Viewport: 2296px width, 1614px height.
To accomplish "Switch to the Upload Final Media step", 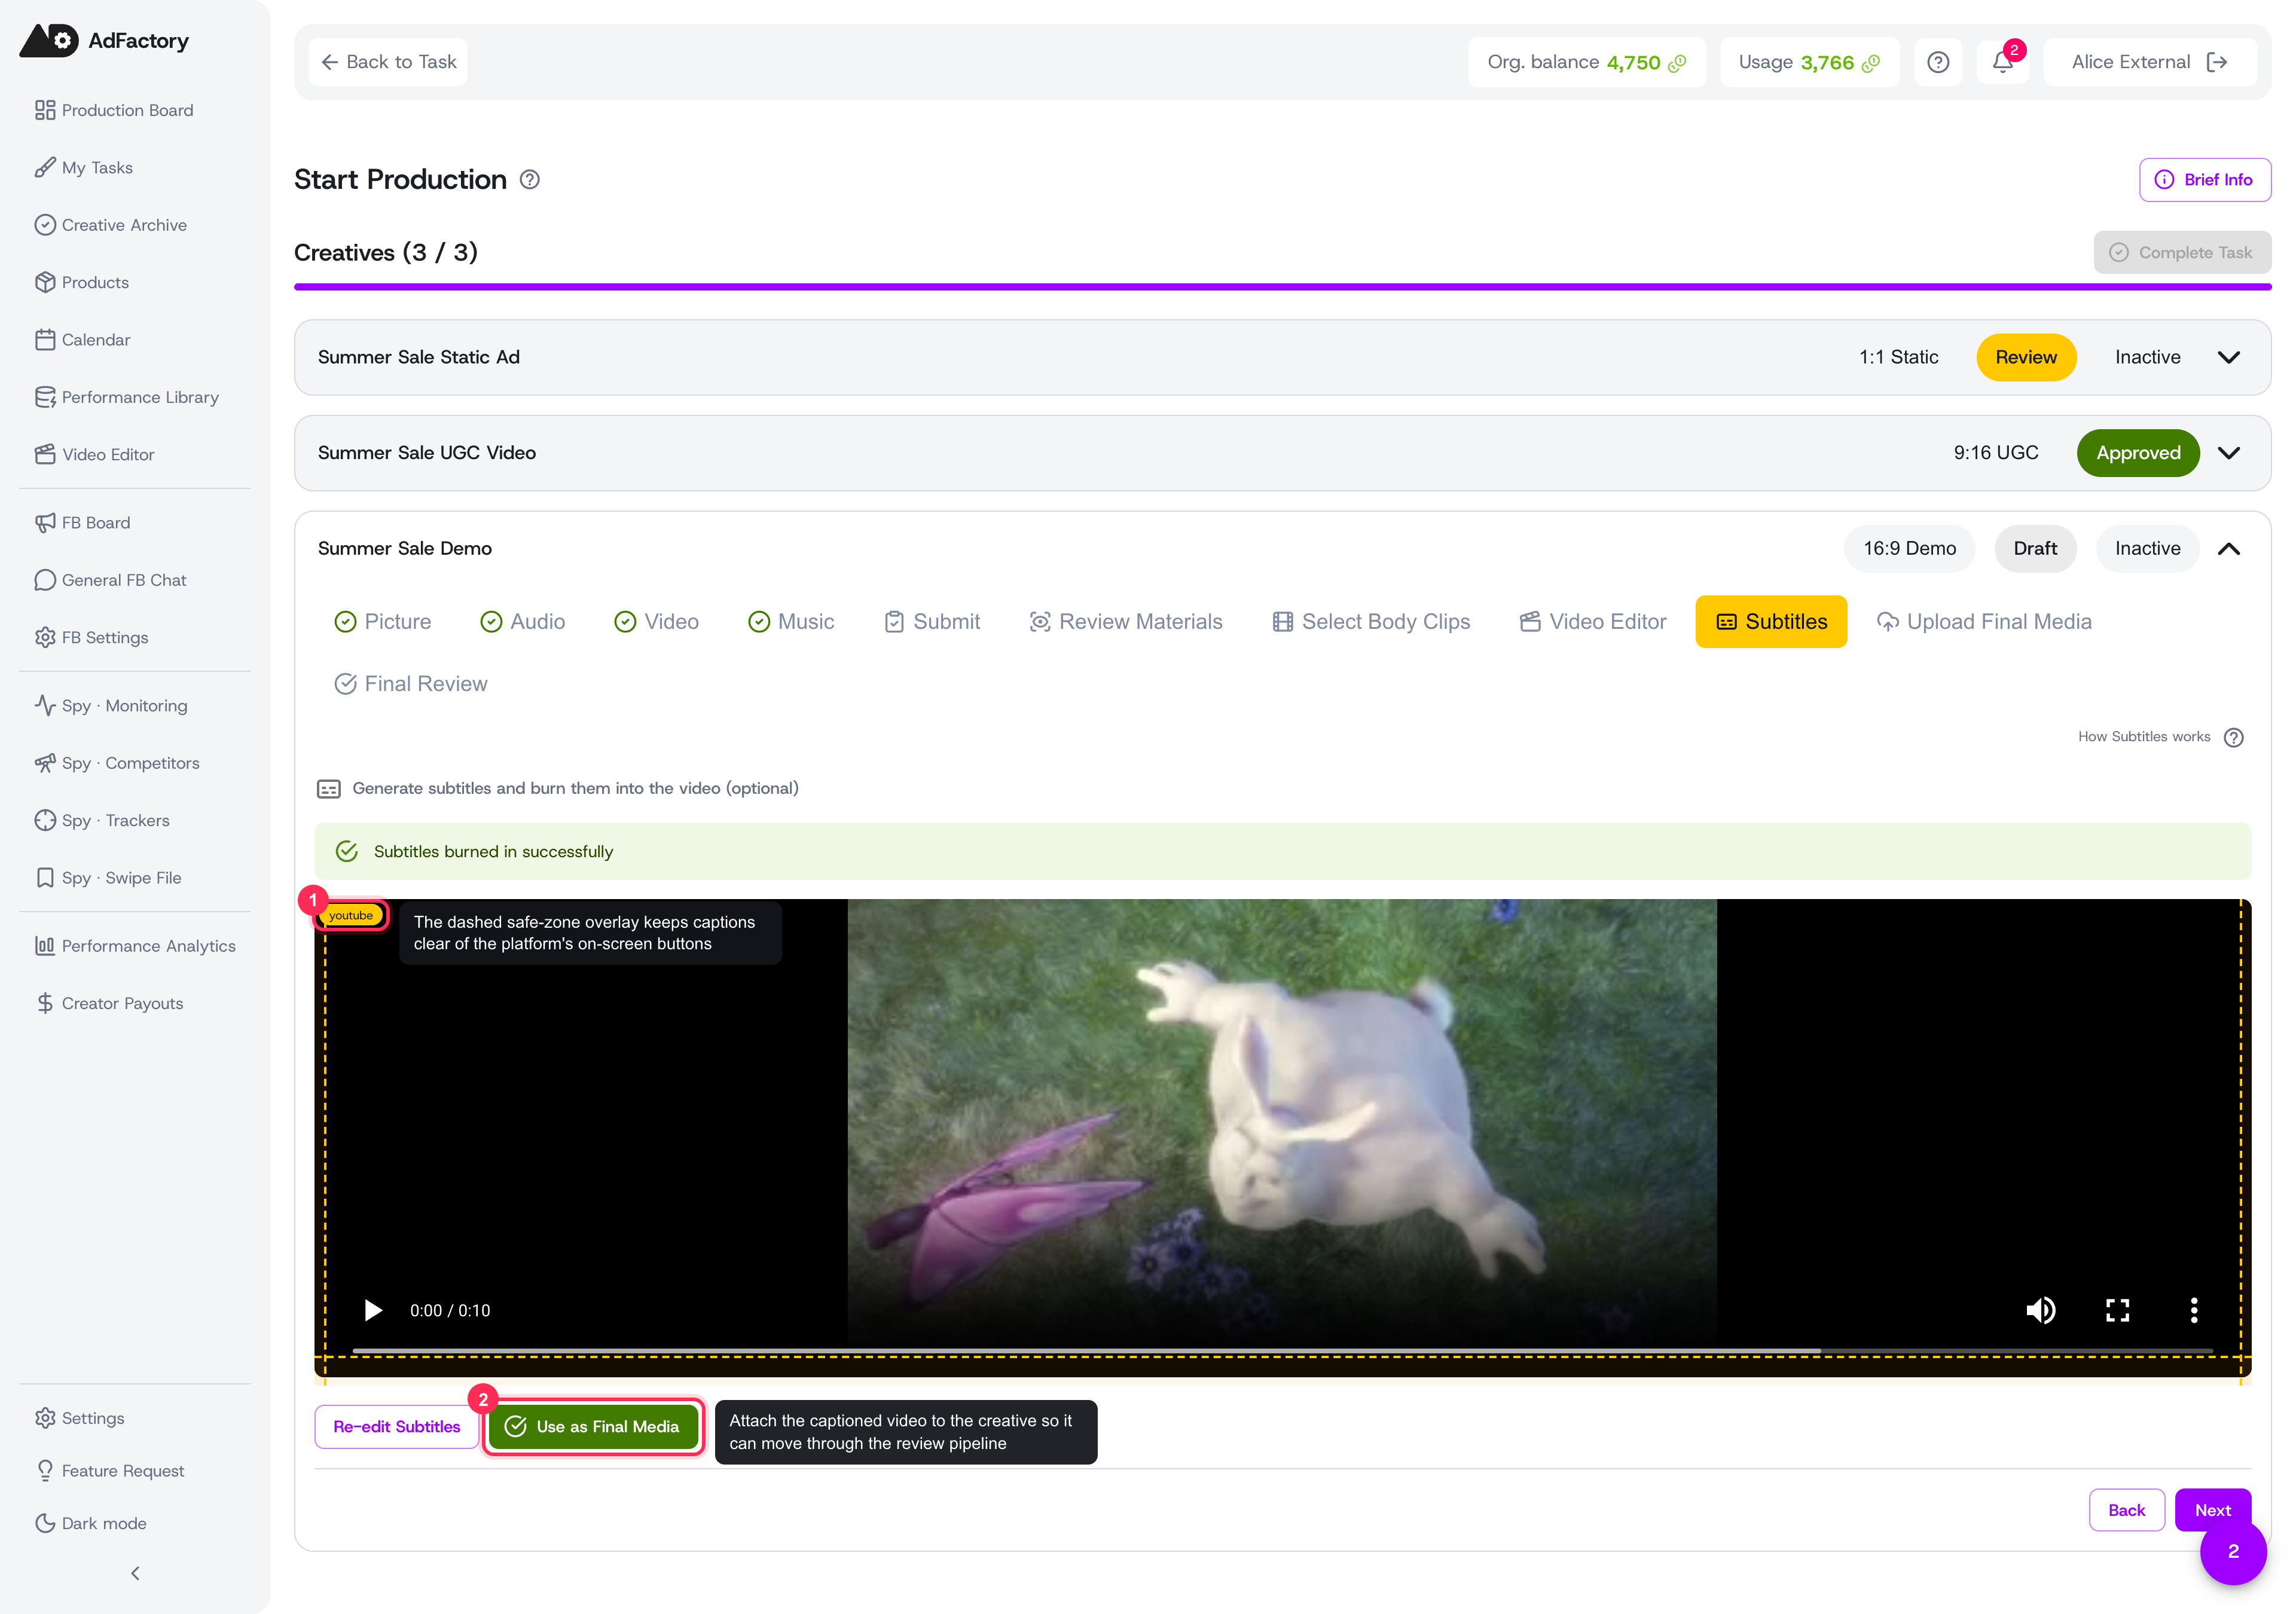I will pos(1984,622).
